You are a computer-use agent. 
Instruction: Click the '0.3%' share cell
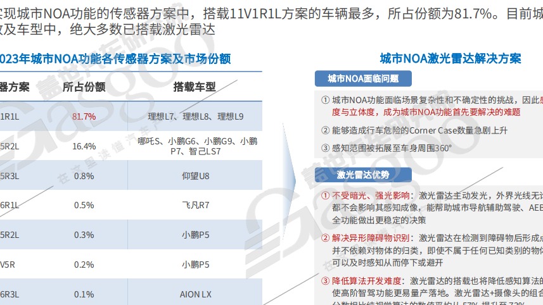coord(84,235)
